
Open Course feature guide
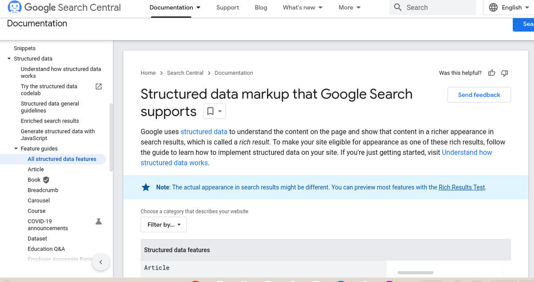(x=36, y=211)
